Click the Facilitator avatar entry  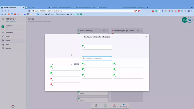pos(3,27)
